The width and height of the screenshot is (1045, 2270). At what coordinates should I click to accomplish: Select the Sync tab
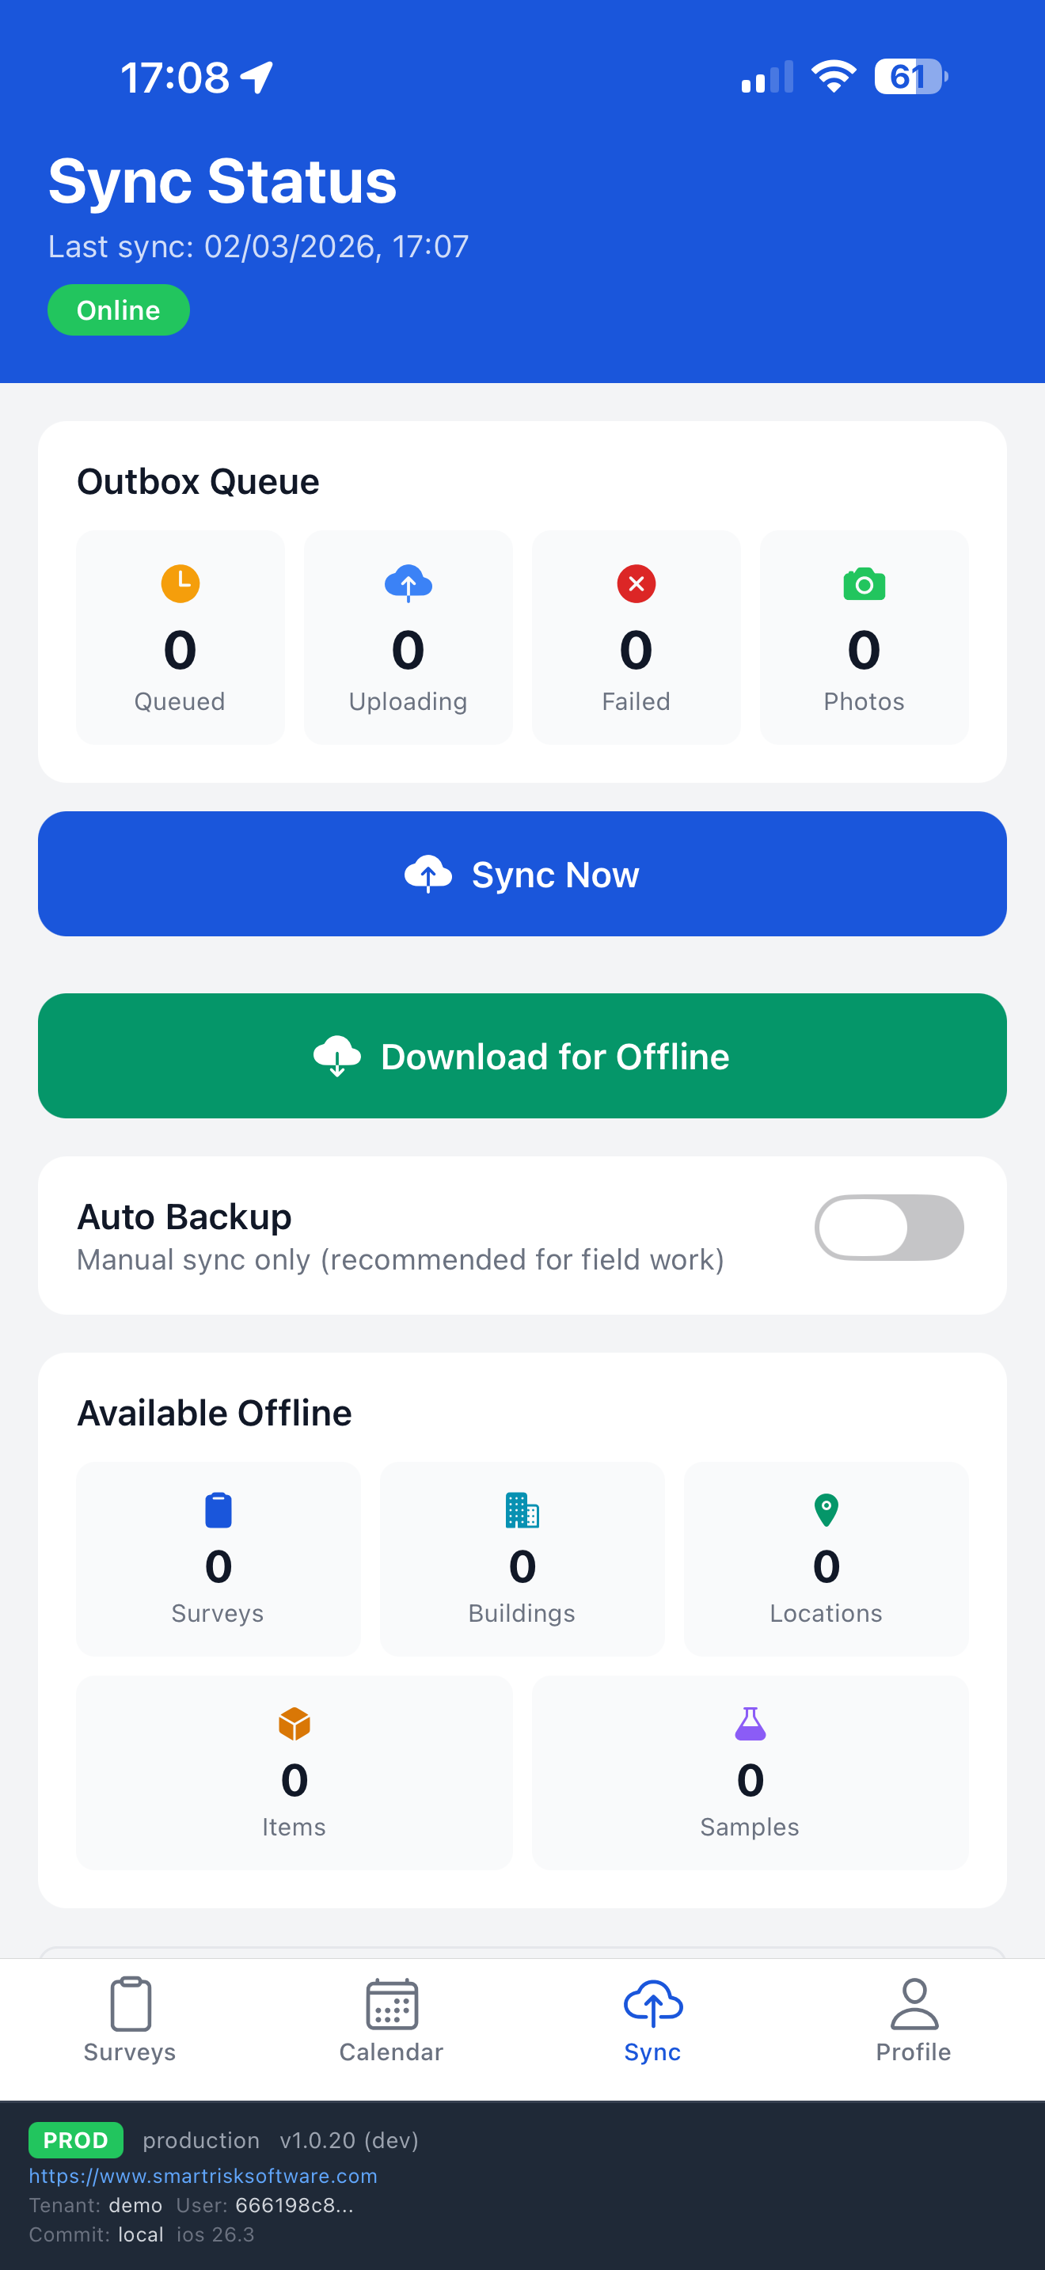coord(653,2020)
